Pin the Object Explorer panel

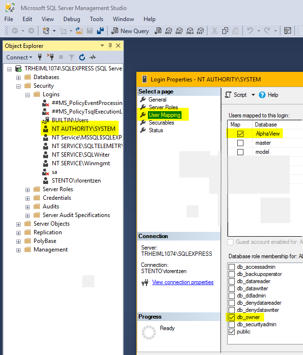(110, 46)
